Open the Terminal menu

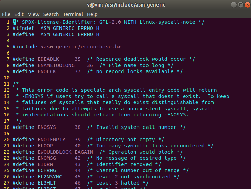(73, 14)
